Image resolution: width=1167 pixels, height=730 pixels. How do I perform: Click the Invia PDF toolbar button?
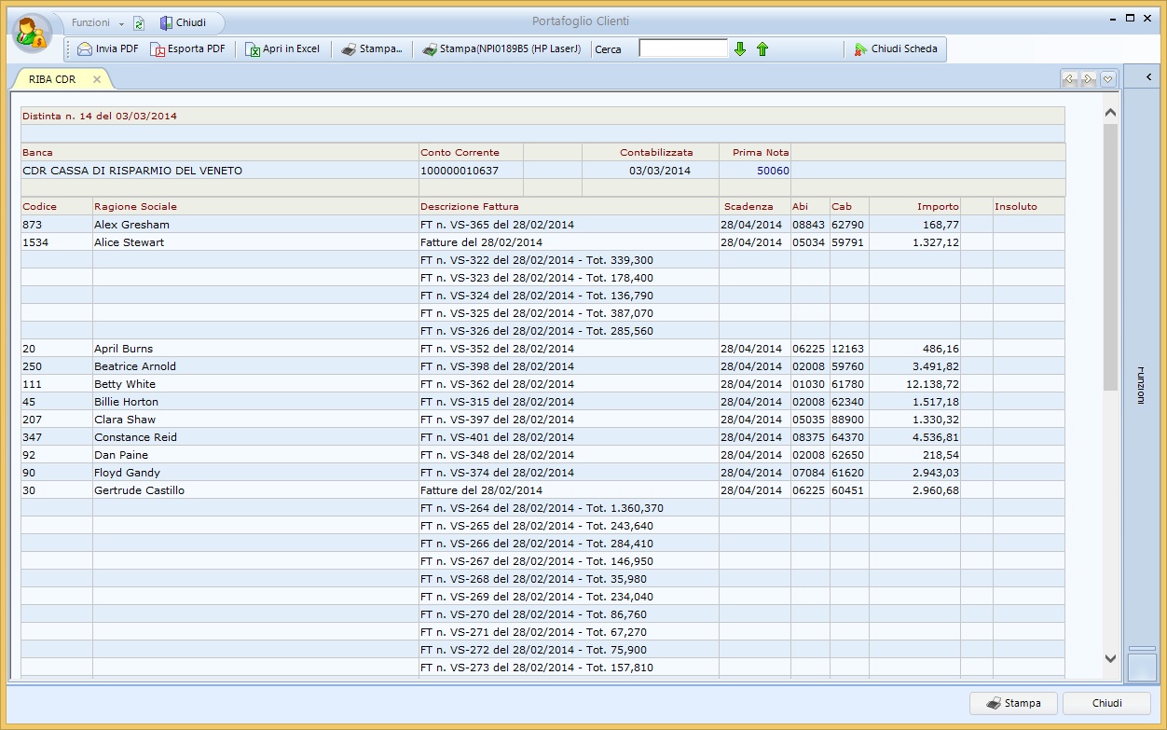click(x=107, y=49)
